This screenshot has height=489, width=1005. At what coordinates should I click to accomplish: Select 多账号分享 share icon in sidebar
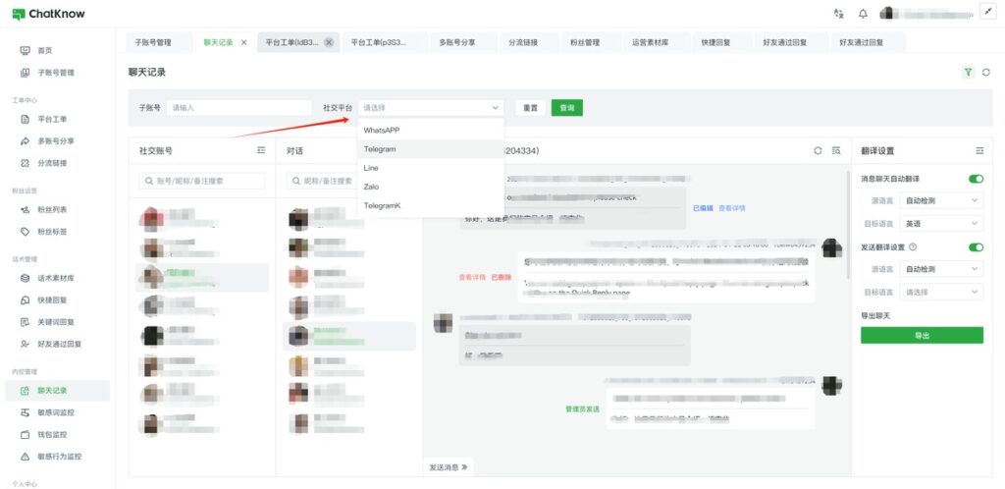coord(25,141)
